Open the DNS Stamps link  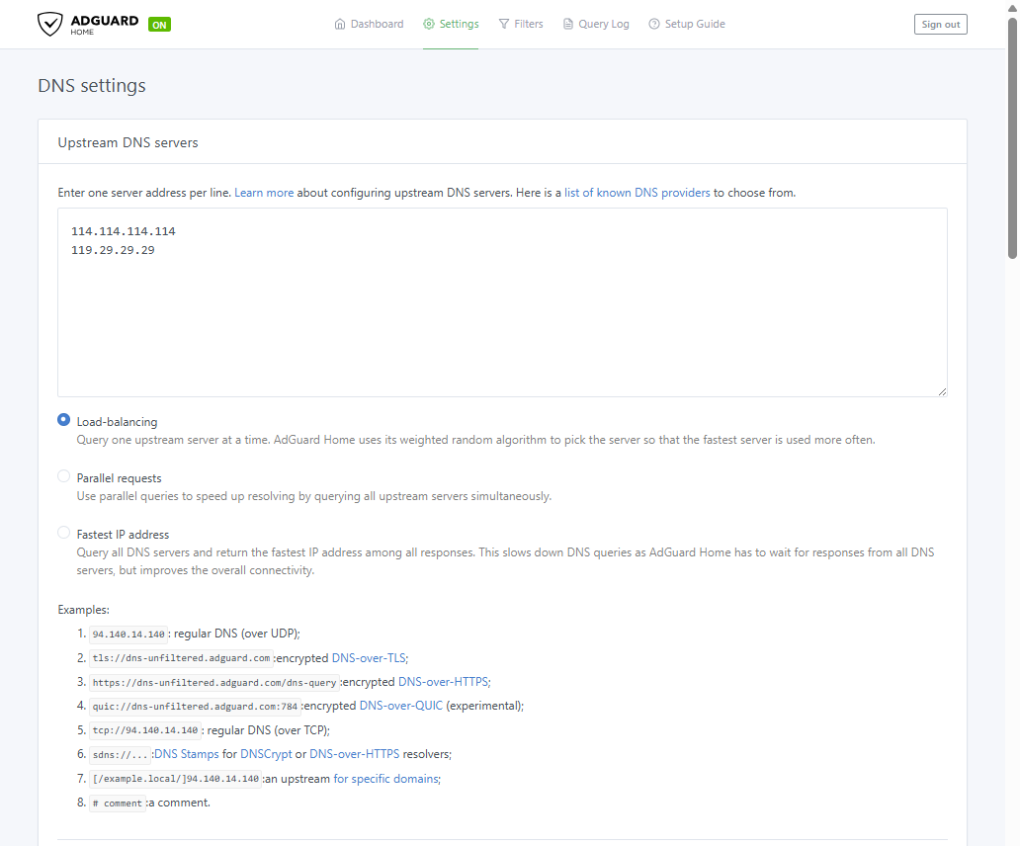[187, 754]
